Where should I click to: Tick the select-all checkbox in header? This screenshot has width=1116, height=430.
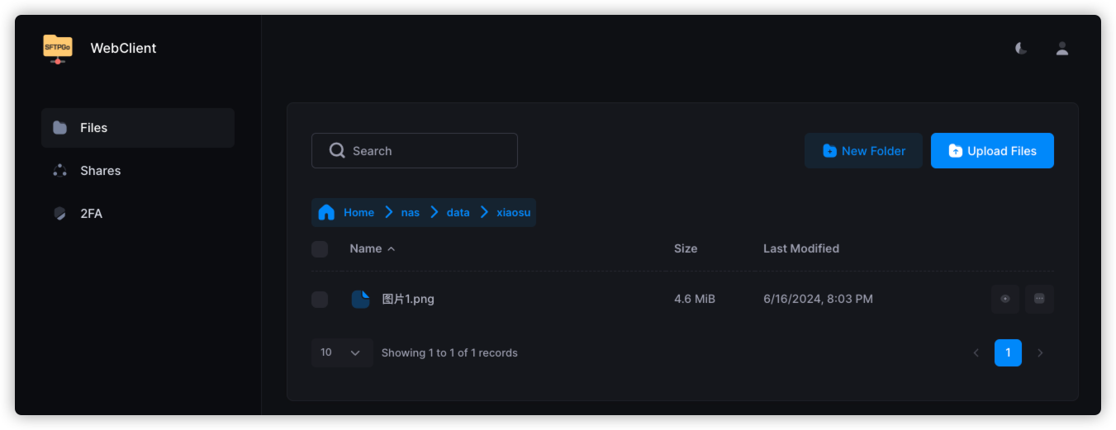pyautogui.click(x=320, y=249)
